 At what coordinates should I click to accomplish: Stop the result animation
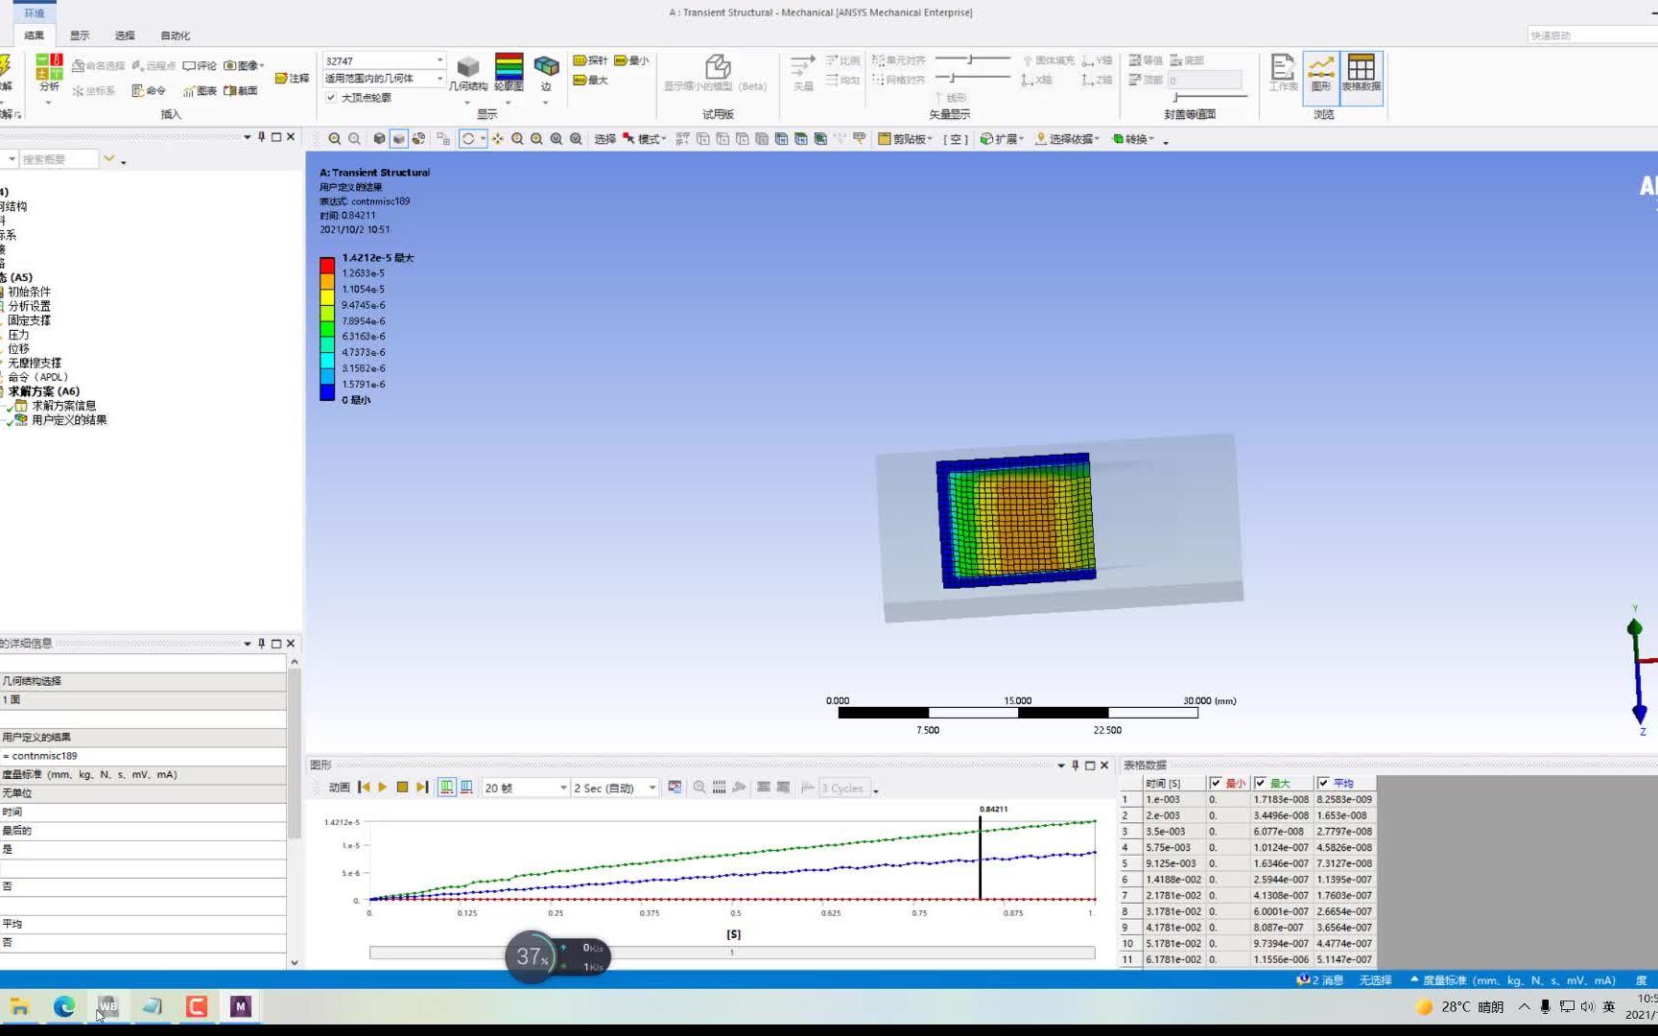402,788
